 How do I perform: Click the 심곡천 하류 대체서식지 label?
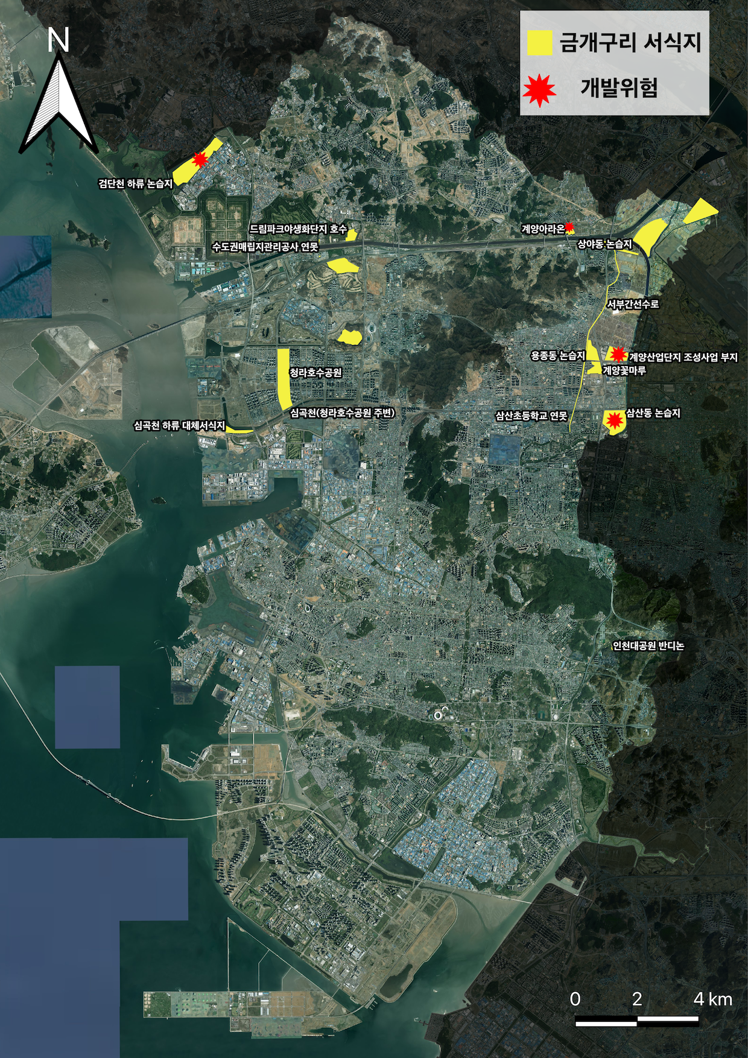(x=179, y=426)
